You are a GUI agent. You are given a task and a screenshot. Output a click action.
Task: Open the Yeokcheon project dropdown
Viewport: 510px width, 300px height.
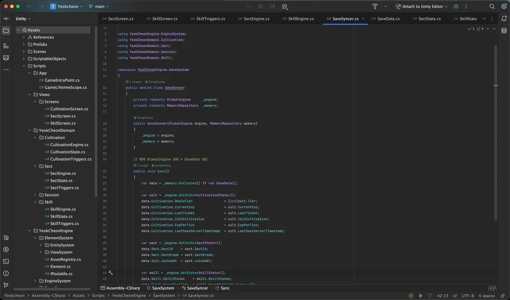click(x=66, y=6)
